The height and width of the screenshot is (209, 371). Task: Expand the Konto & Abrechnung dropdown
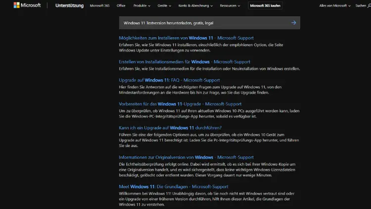pyautogui.click(x=195, y=5)
